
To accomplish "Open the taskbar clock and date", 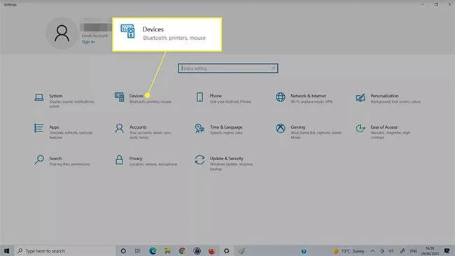I will tap(430, 251).
